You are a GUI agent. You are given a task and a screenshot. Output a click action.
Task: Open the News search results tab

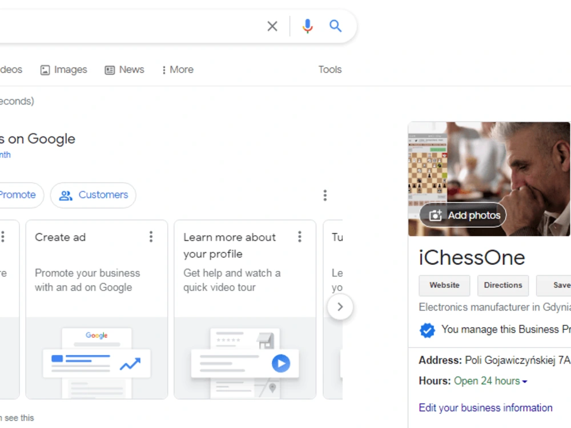pos(124,69)
